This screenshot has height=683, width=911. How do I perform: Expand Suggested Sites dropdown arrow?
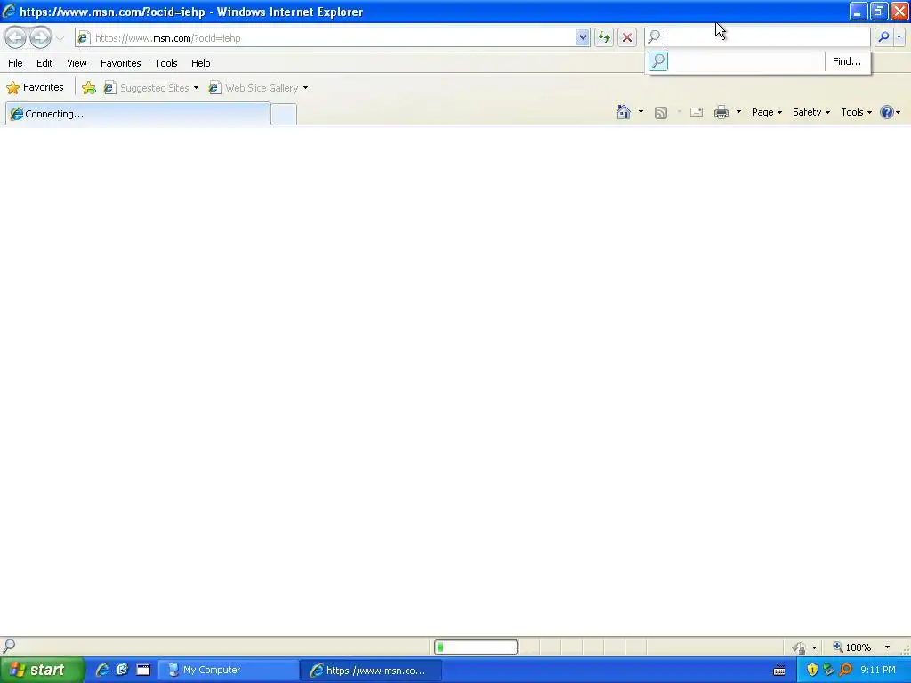click(x=196, y=88)
